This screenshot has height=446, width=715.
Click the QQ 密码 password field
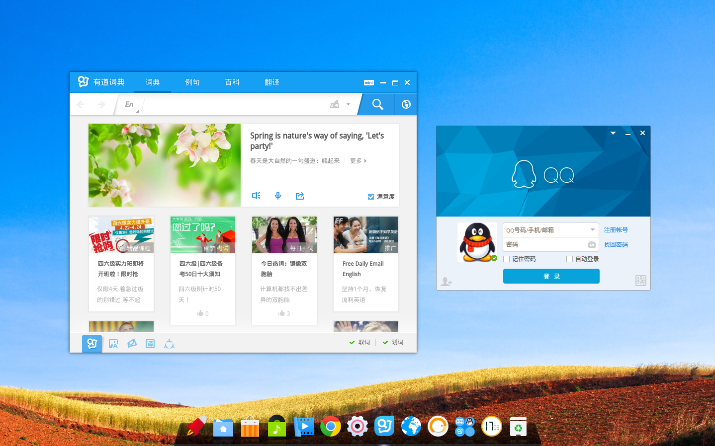(x=544, y=244)
